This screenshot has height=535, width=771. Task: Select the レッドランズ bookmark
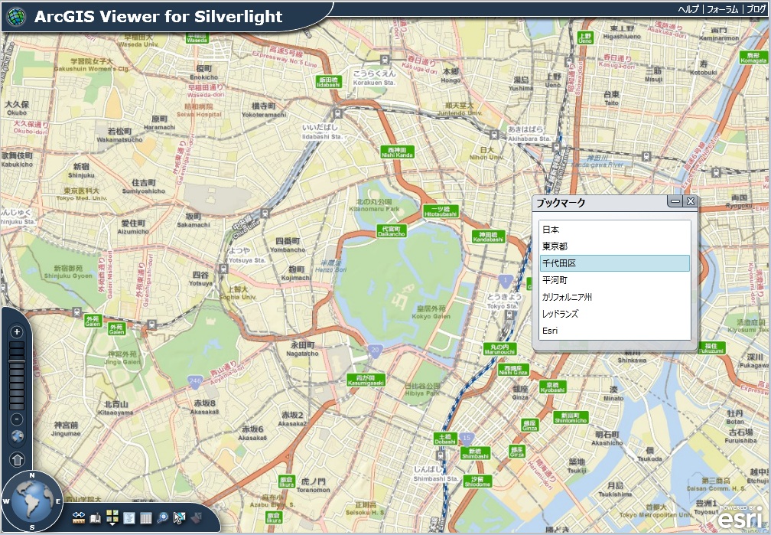[615, 314]
